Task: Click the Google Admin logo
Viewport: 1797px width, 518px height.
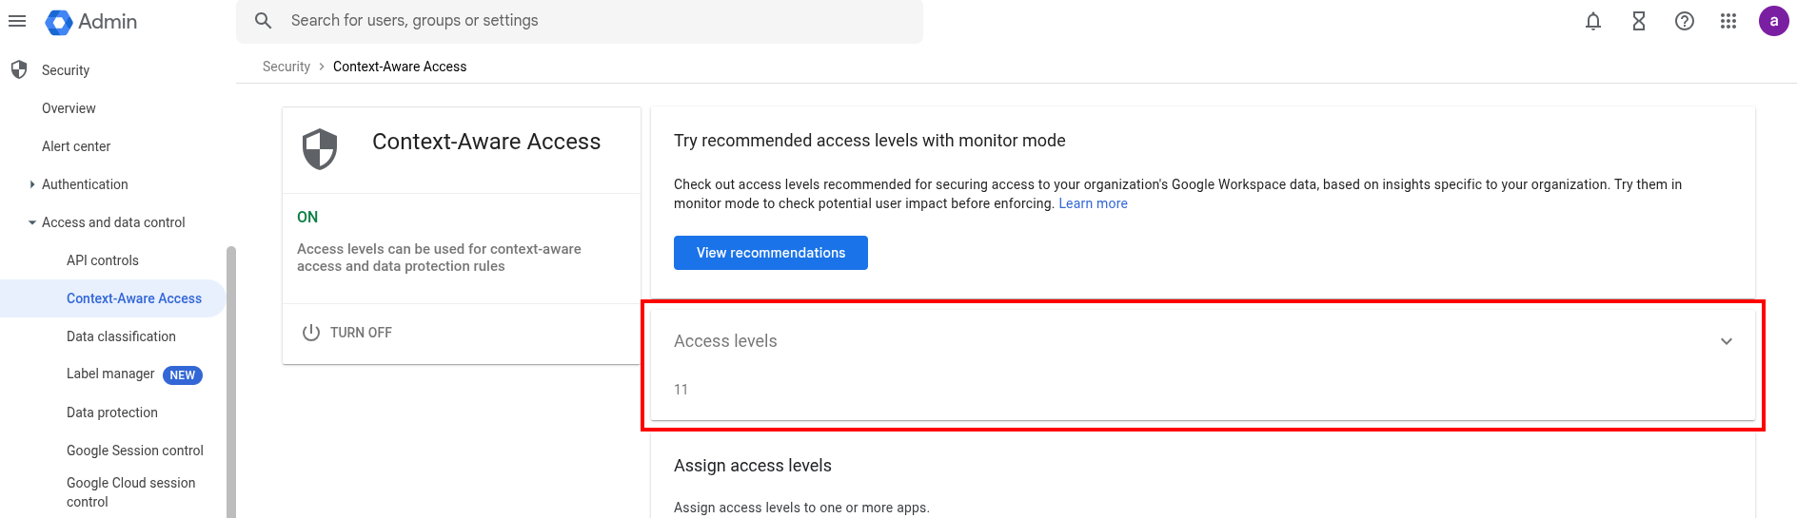Action: coord(91,22)
